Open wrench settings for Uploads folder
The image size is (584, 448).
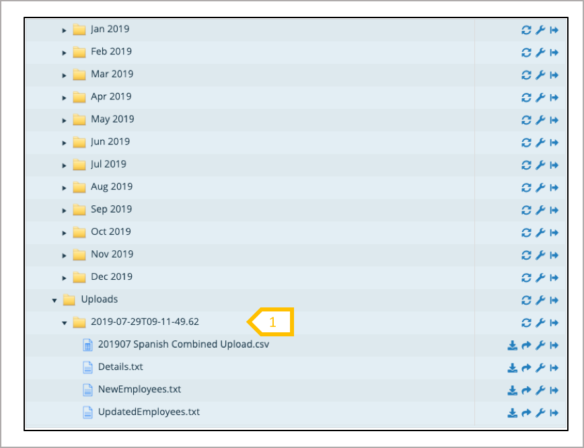pos(540,300)
